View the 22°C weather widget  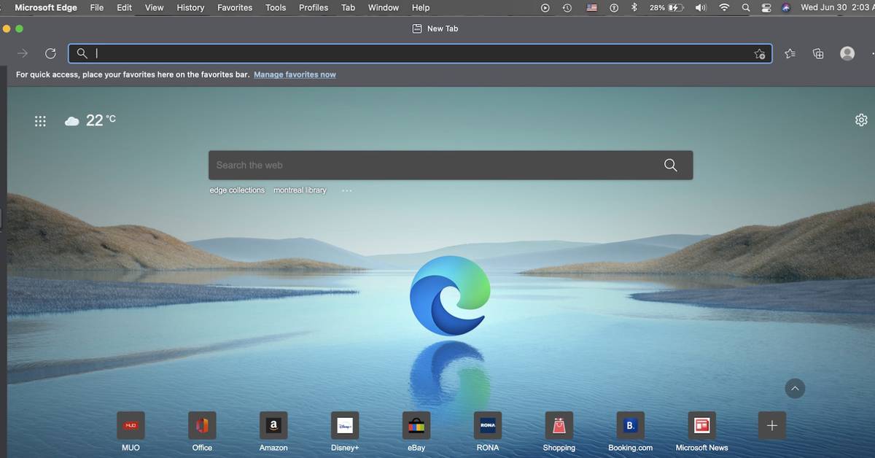(91, 121)
